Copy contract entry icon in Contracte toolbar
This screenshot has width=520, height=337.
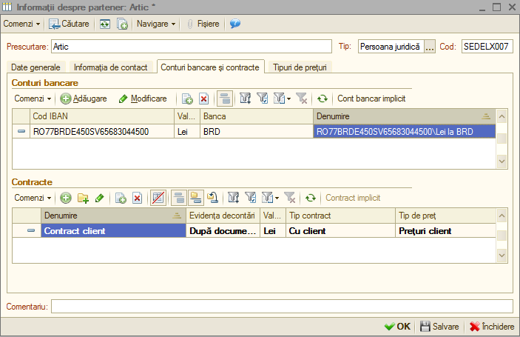point(121,198)
